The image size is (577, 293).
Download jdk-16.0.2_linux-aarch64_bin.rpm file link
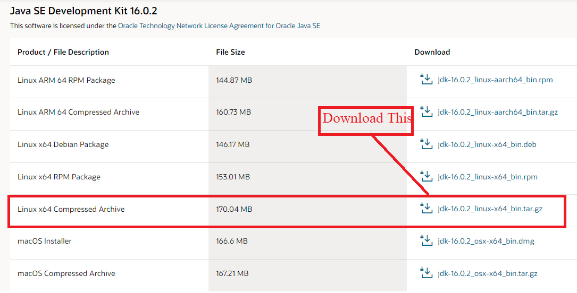[x=495, y=80]
